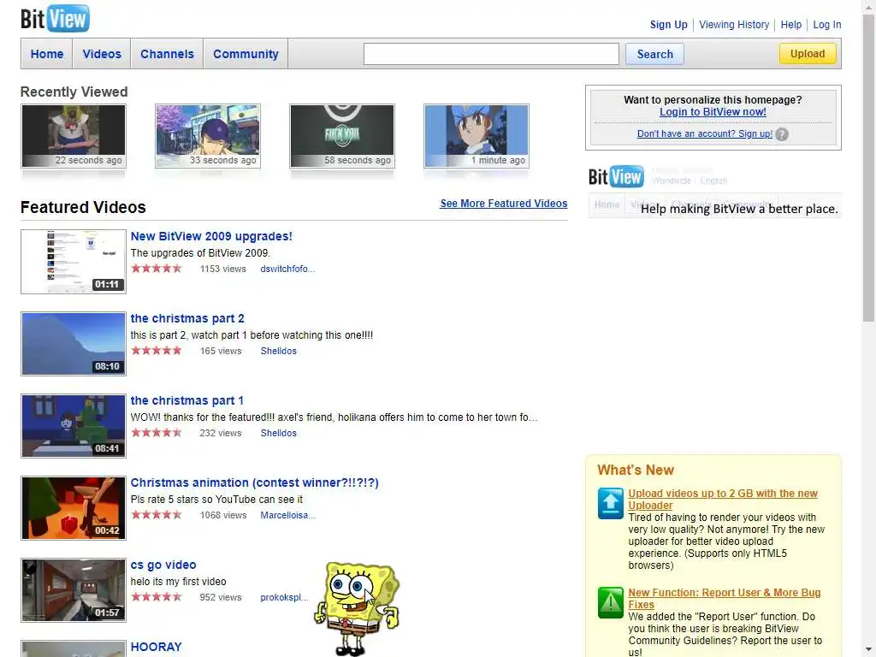Click the page vertical scrollbar thumb
Image resolution: width=876 pixels, height=657 pixels.
(x=868, y=168)
